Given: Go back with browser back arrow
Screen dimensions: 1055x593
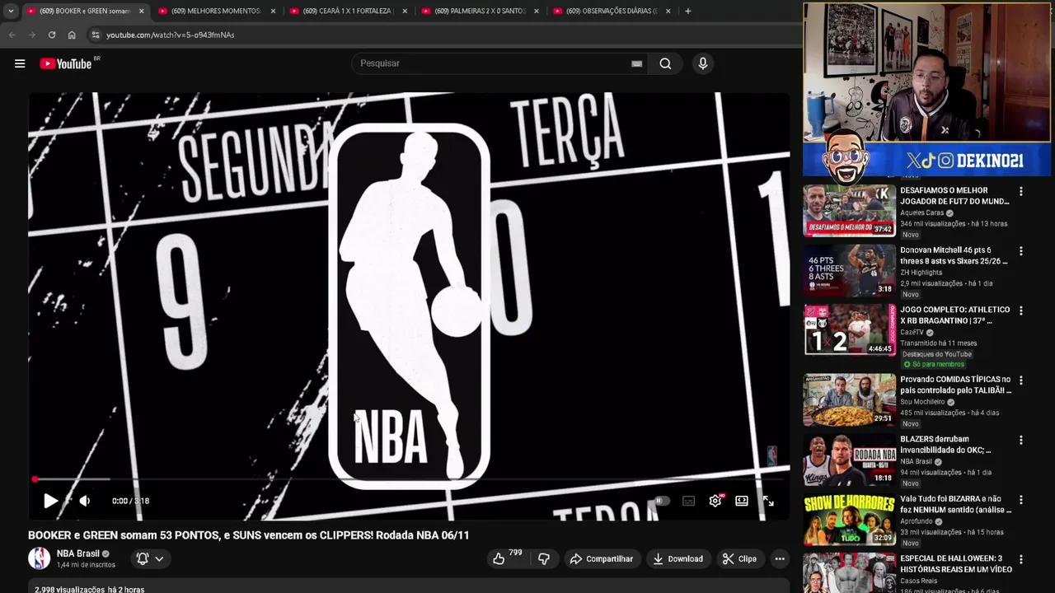Looking at the screenshot, I should (x=12, y=35).
